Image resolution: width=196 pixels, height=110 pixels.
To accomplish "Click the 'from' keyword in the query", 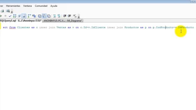I will [x=13, y=28].
